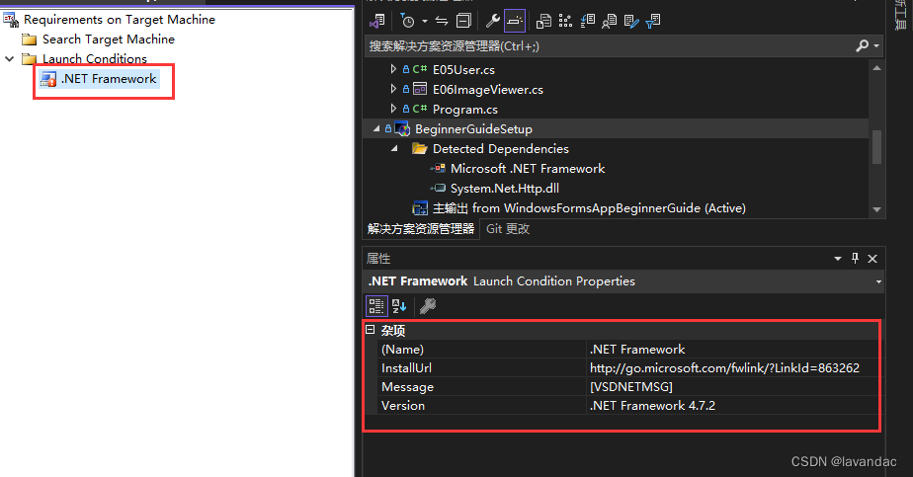Open the Properties object selector dropdown

point(878,281)
